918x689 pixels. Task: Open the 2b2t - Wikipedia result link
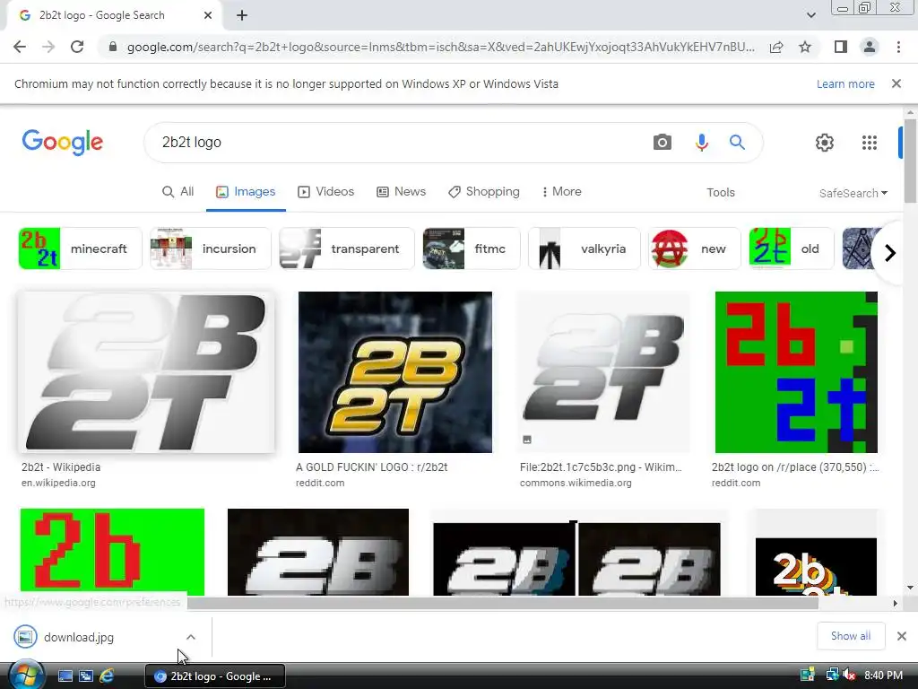tap(61, 467)
